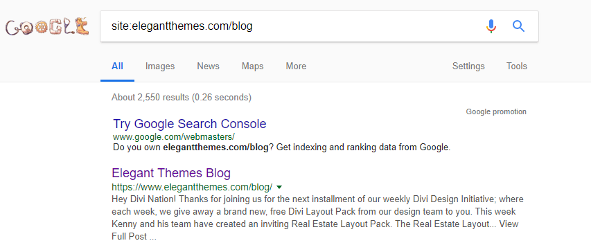Screen dimensions: 591x252
Task: Start voice search with microphone icon
Action: (x=491, y=26)
